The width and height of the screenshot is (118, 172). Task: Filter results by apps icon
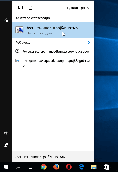(x=20, y=8)
